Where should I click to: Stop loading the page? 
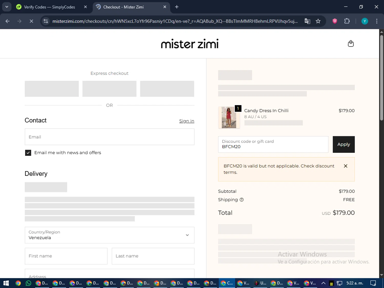click(x=31, y=21)
